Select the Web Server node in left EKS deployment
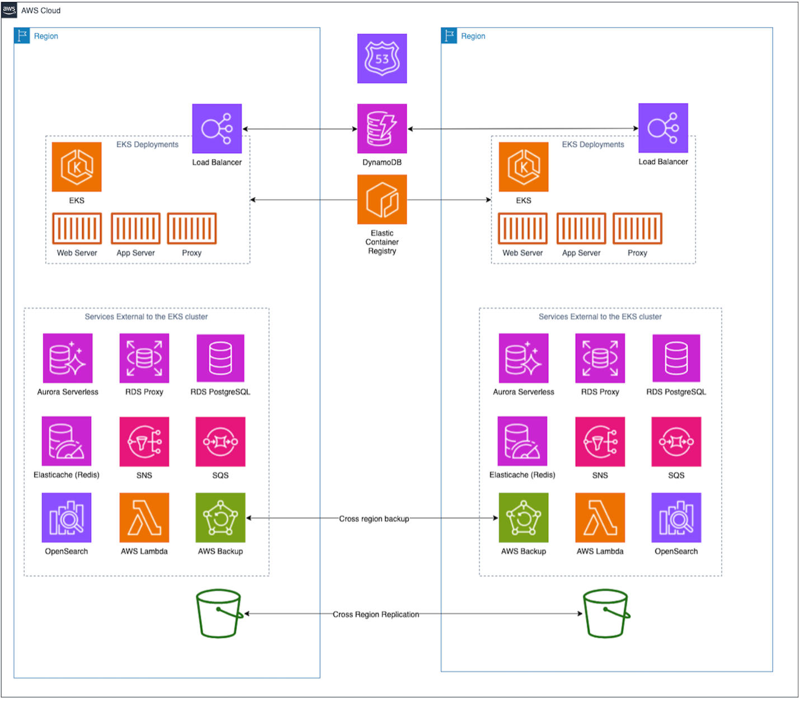 tap(77, 228)
